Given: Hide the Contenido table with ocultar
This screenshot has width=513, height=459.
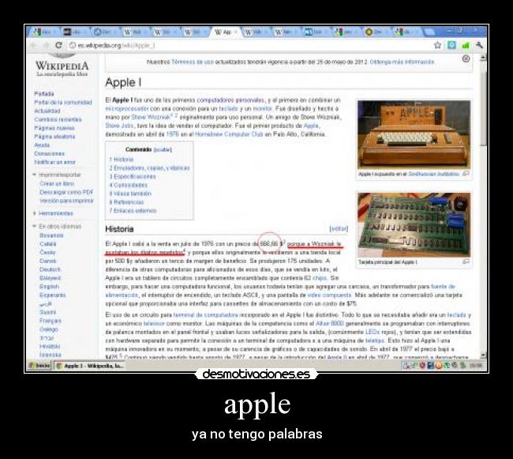Looking at the screenshot, I should pyautogui.click(x=163, y=149).
